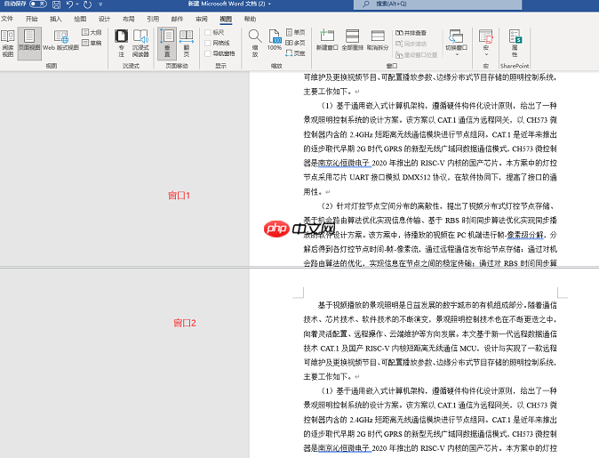The image size is (599, 458).
Task: Select the 草稿 Draft view
Action: [92, 43]
